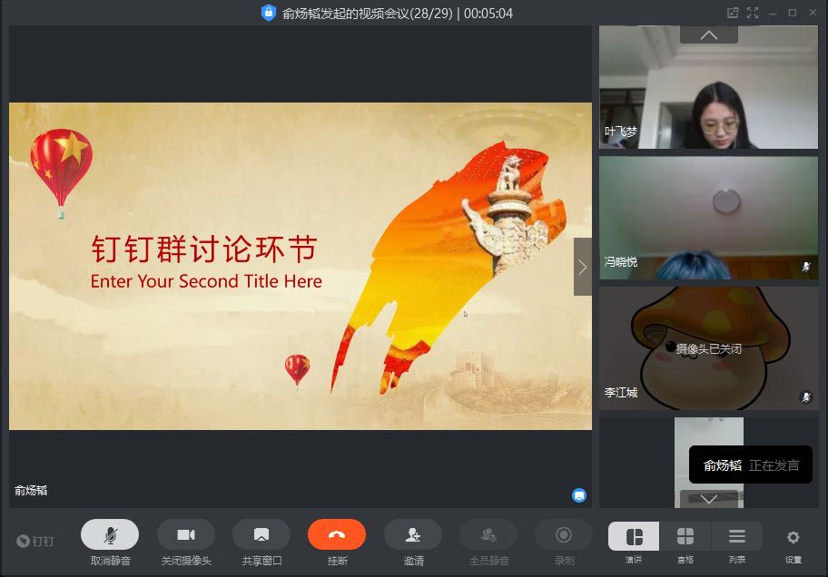Screen dimensions: 828x577
Task: Open mini window mode icon in title bar
Action: click(x=733, y=13)
